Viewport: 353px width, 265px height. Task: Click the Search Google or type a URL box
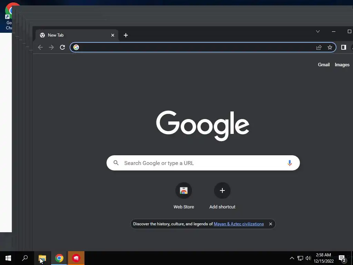203,163
